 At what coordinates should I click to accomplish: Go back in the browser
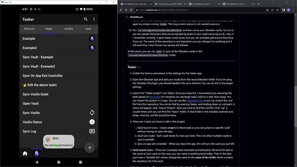[x=121, y=10]
